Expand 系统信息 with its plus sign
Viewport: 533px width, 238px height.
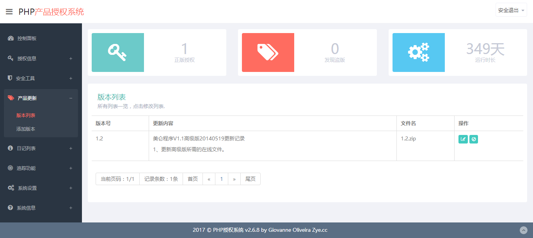click(x=71, y=208)
